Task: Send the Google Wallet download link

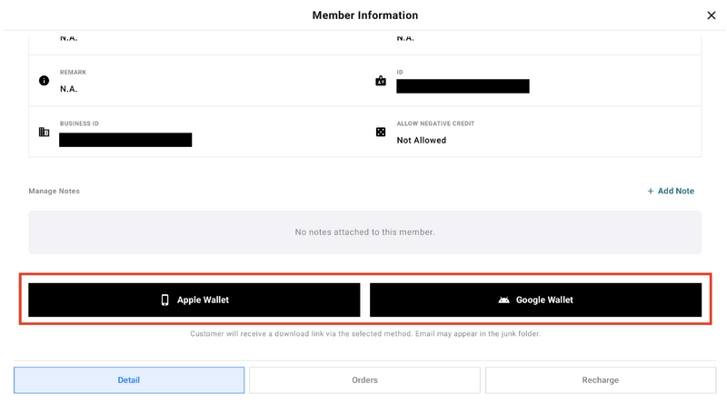Action: (535, 300)
